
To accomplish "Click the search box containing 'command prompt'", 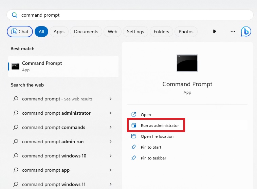I will click(130, 15).
